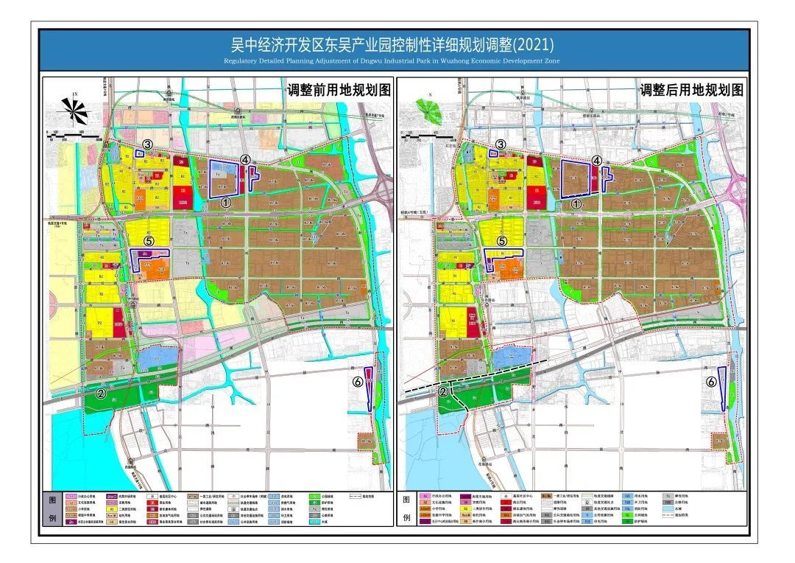Click the 调整前用地规划图 map title
Screen dimensions: 795x563
pyautogui.click(x=338, y=90)
